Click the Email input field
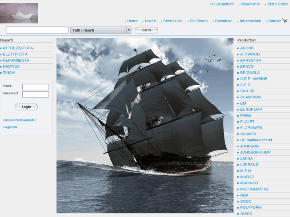The width and height of the screenshot is (290, 217). tap(36, 87)
